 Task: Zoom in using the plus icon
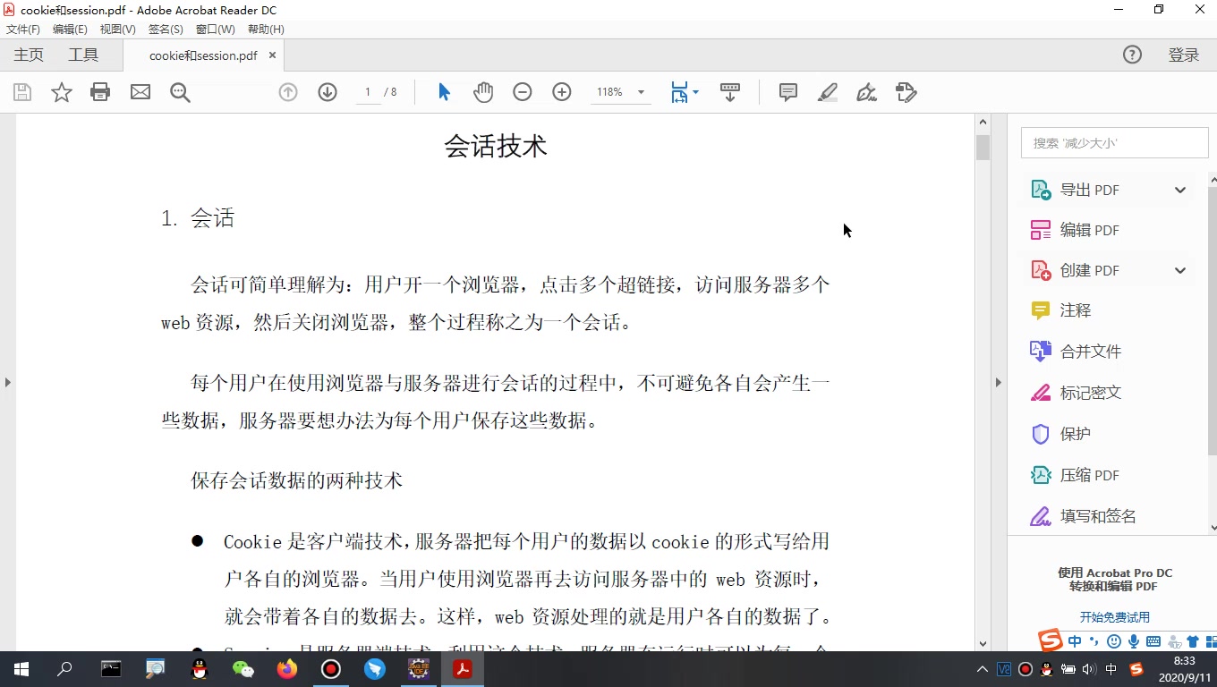(x=562, y=92)
